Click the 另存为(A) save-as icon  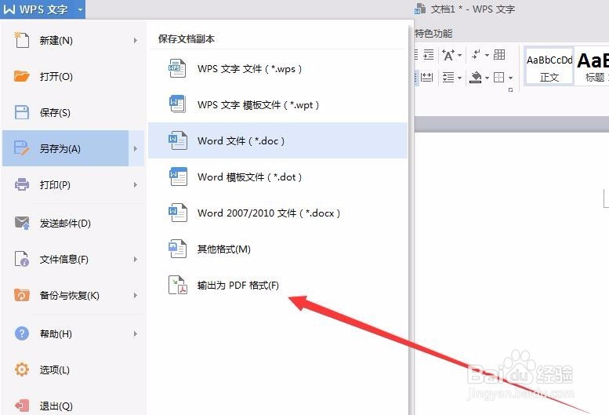[22, 148]
